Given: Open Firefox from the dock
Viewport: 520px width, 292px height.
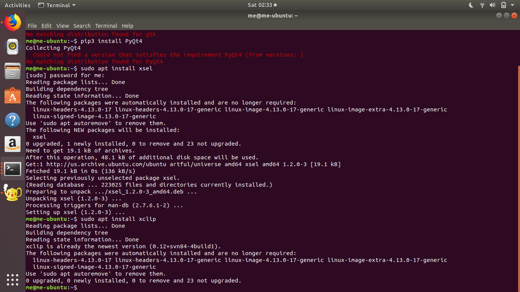Looking at the screenshot, I should pyautogui.click(x=13, y=22).
